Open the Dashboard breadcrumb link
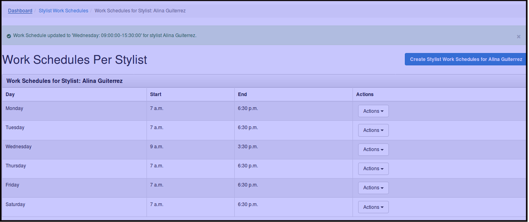This screenshot has width=529, height=222. (20, 11)
